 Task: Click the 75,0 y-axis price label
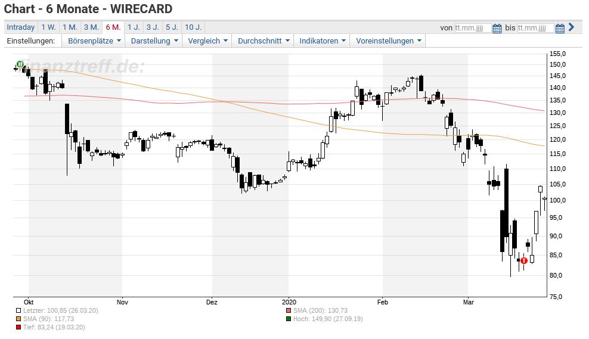pos(557,297)
